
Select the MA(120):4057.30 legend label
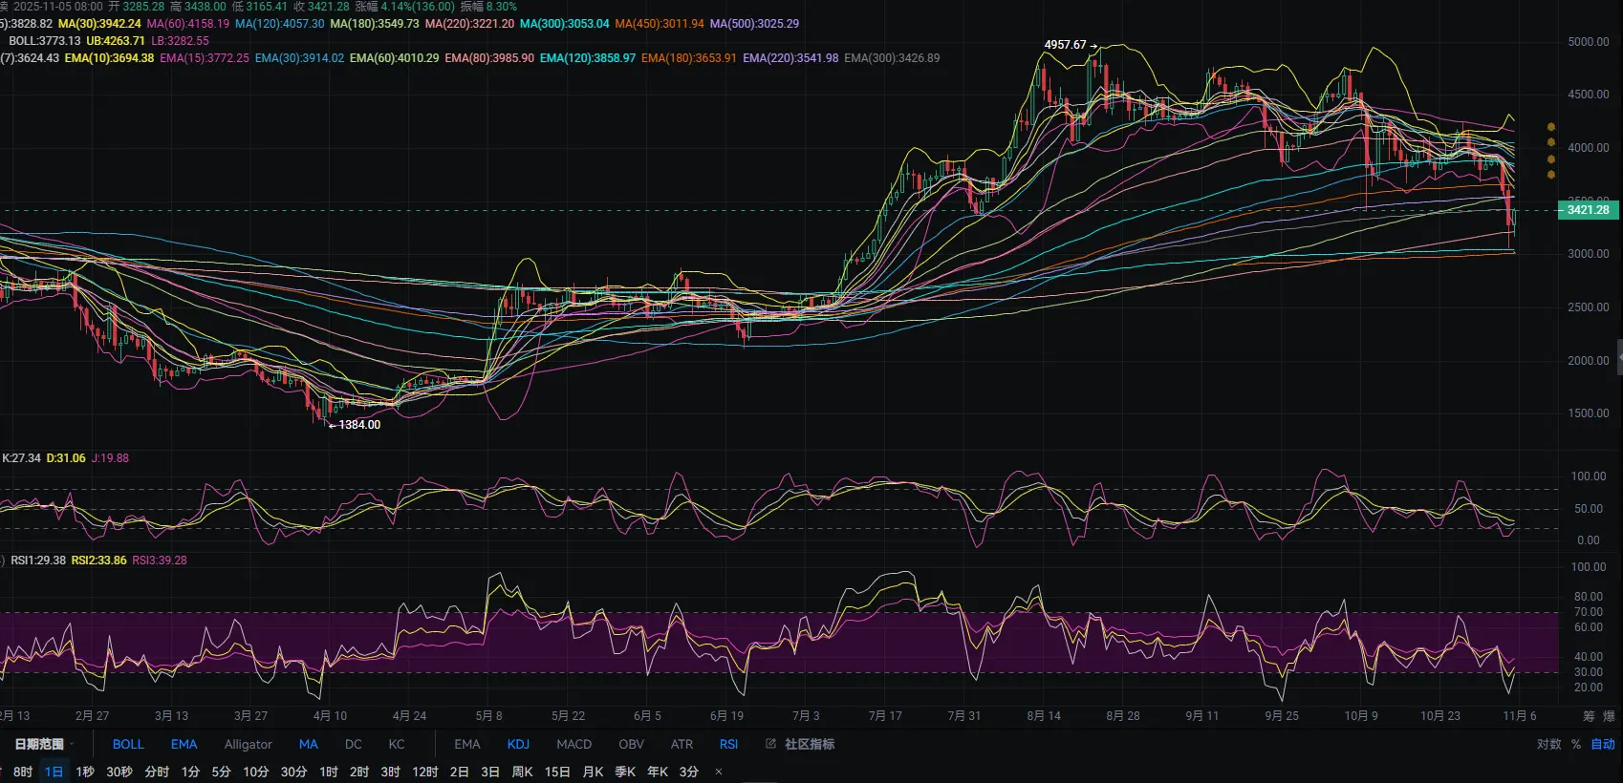280,24
